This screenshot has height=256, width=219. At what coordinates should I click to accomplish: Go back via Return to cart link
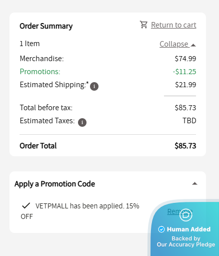pyautogui.click(x=173, y=25)
